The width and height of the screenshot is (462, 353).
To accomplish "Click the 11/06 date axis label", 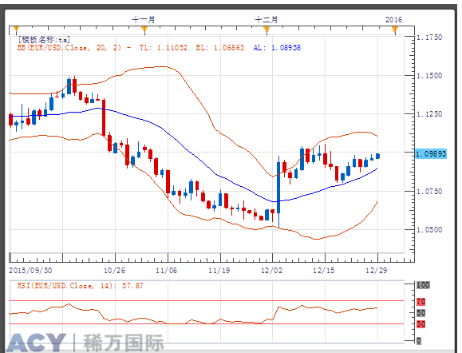I will click(x=167, y=271).
